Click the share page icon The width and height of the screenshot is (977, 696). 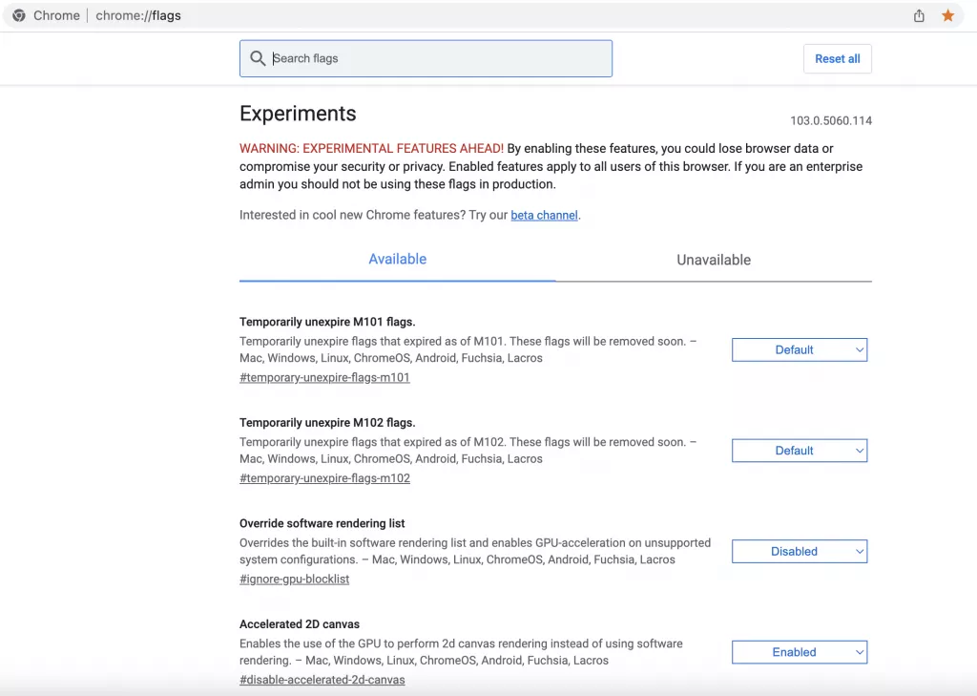[919, 15]
